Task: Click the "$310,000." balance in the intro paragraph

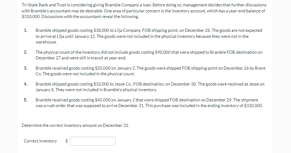Action: (x=31, y=17)
